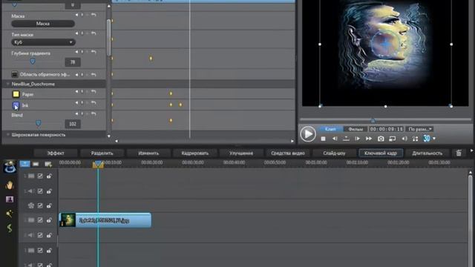Uncheck the topmost video track checkbox
This screenshot has width=475, height=267.
click(40, 176)
